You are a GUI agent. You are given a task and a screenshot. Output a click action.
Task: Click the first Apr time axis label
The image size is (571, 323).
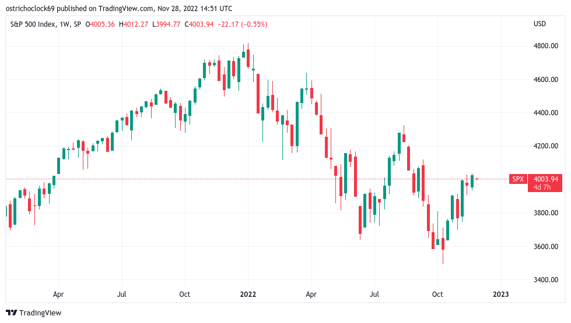pyautogui.click(x=58, y=294)
